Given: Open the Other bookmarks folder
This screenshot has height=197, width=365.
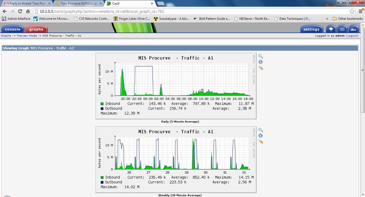Looking at the screenshot, I should 347,19.
